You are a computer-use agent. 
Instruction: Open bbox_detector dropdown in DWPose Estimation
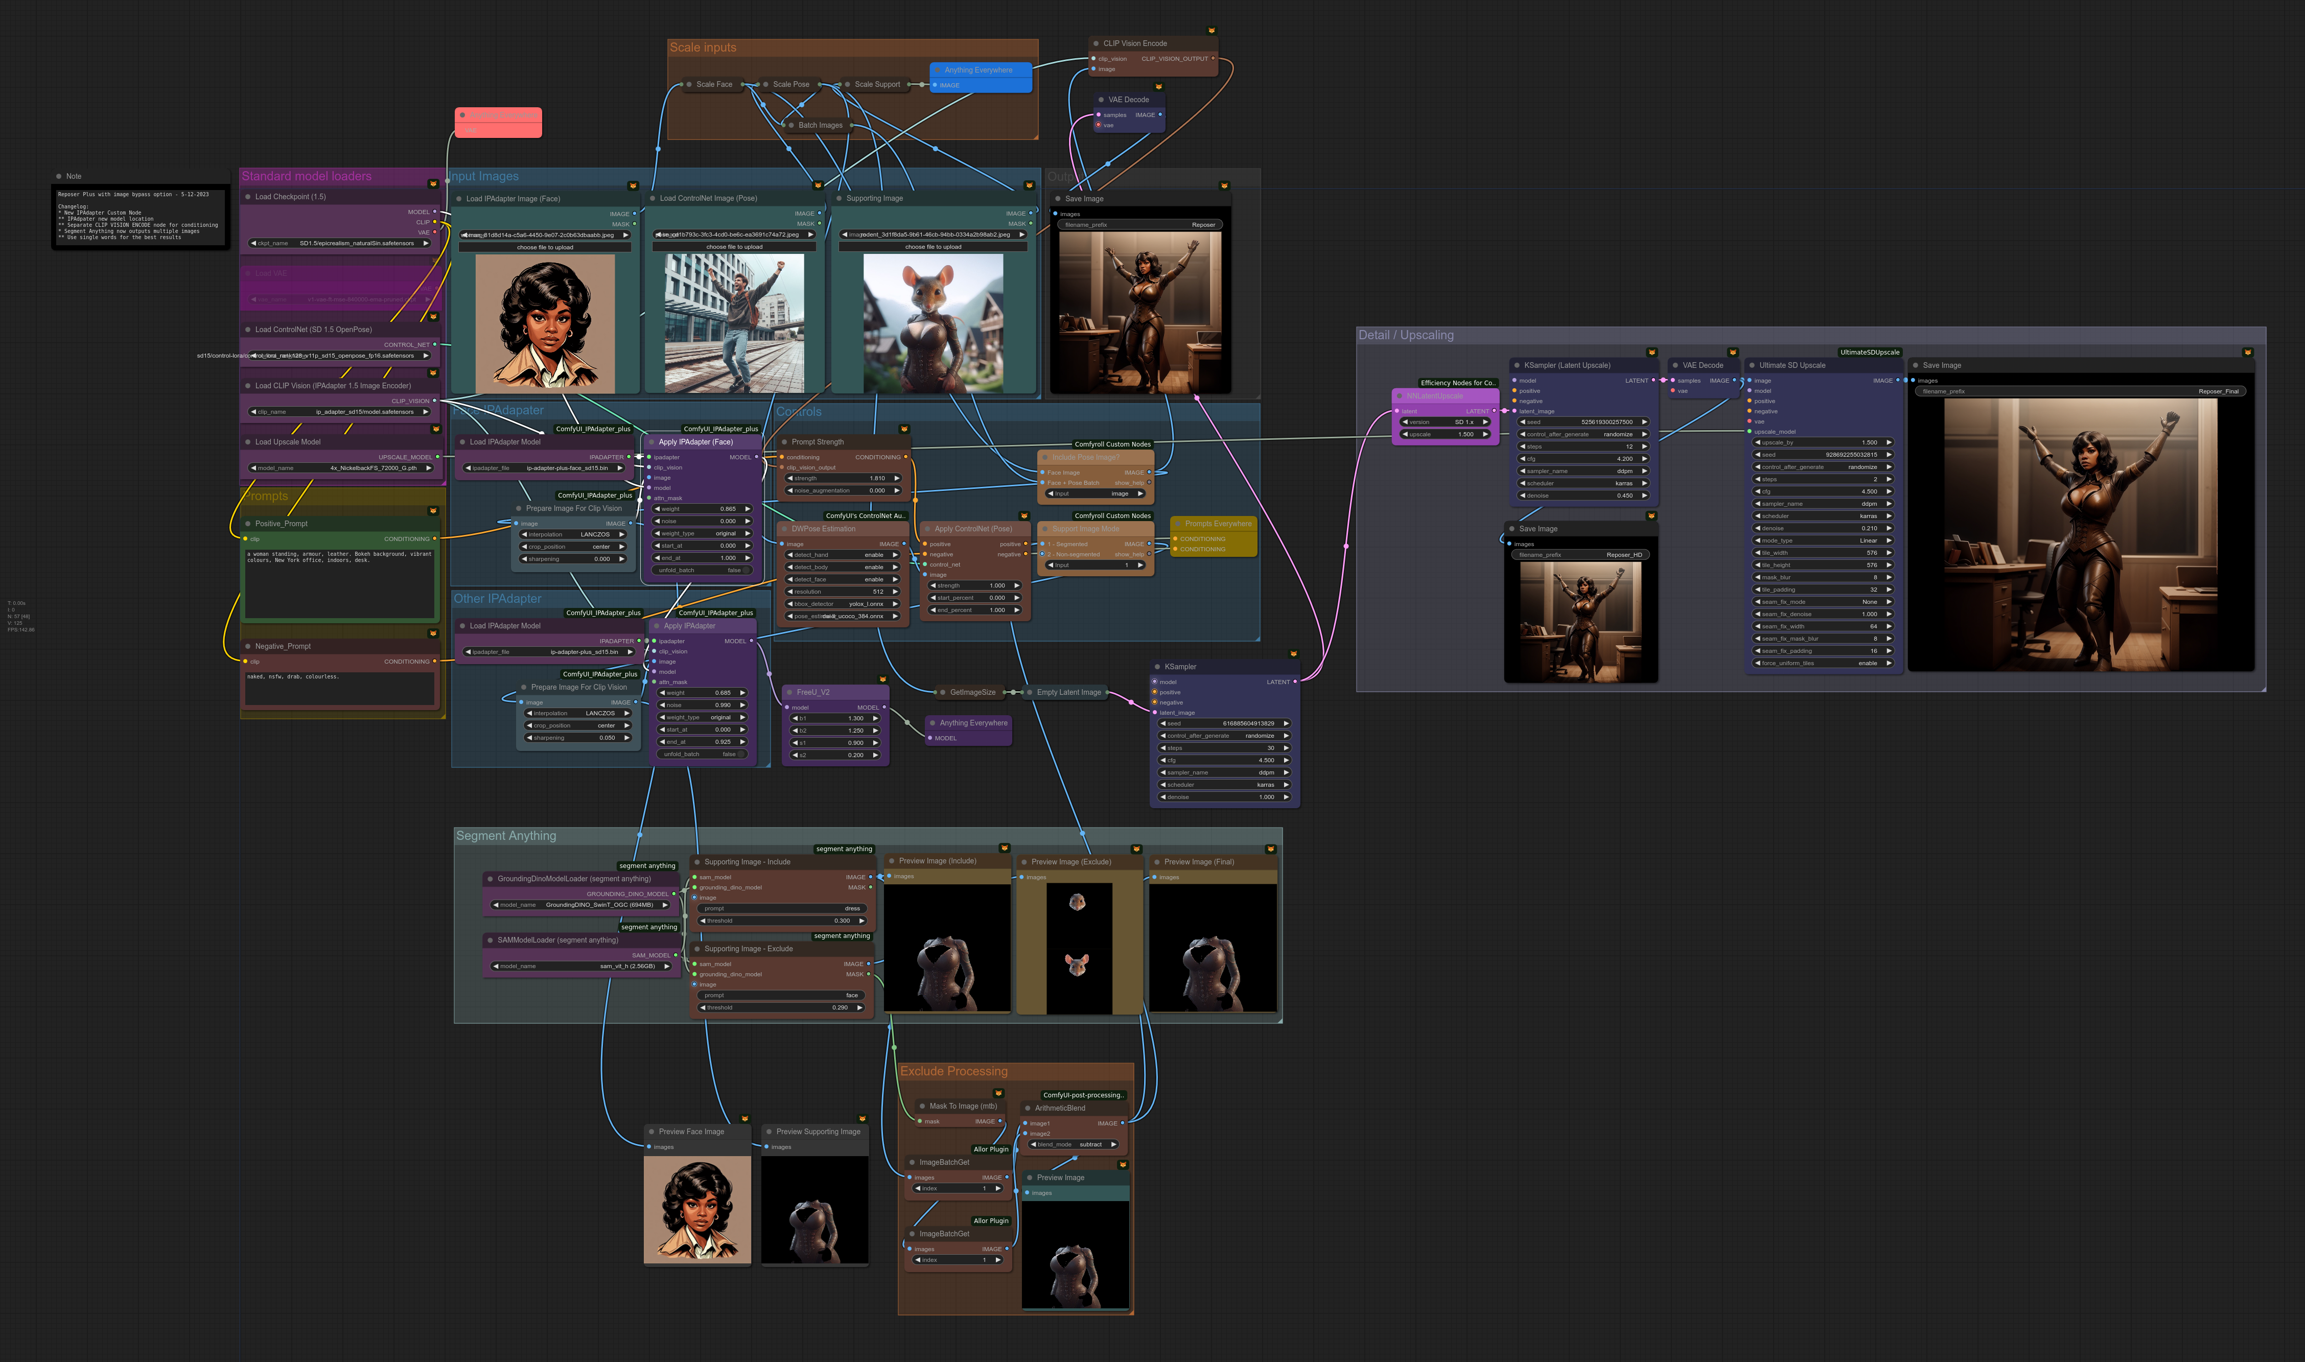coord(842,604)
